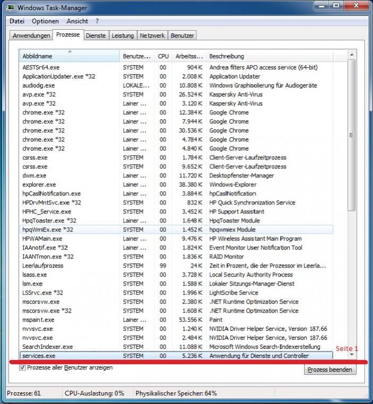Maximize the Task-Manager window
Screen dimensions: 373x404
click(x=336, y=5)
